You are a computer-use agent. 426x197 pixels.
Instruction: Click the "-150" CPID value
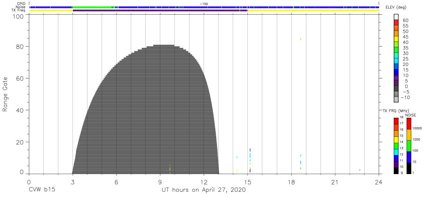pyautogui.click(x=204, y=3)
